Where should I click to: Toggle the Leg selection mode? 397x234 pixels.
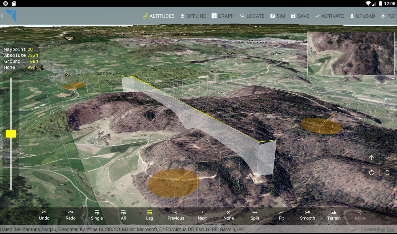point(150,215)
